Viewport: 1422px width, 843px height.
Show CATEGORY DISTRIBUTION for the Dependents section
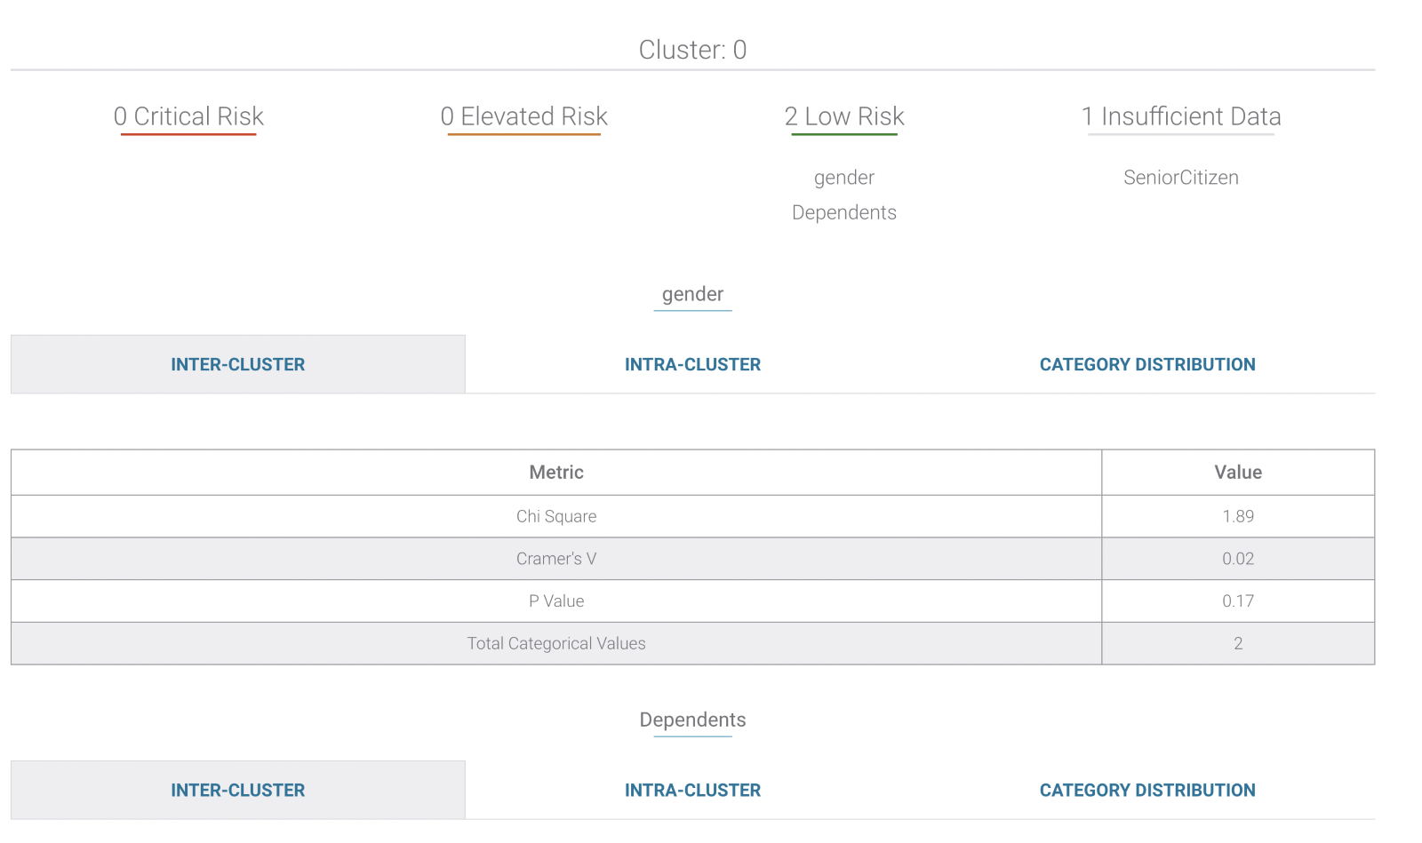[x=1146, y=790]
